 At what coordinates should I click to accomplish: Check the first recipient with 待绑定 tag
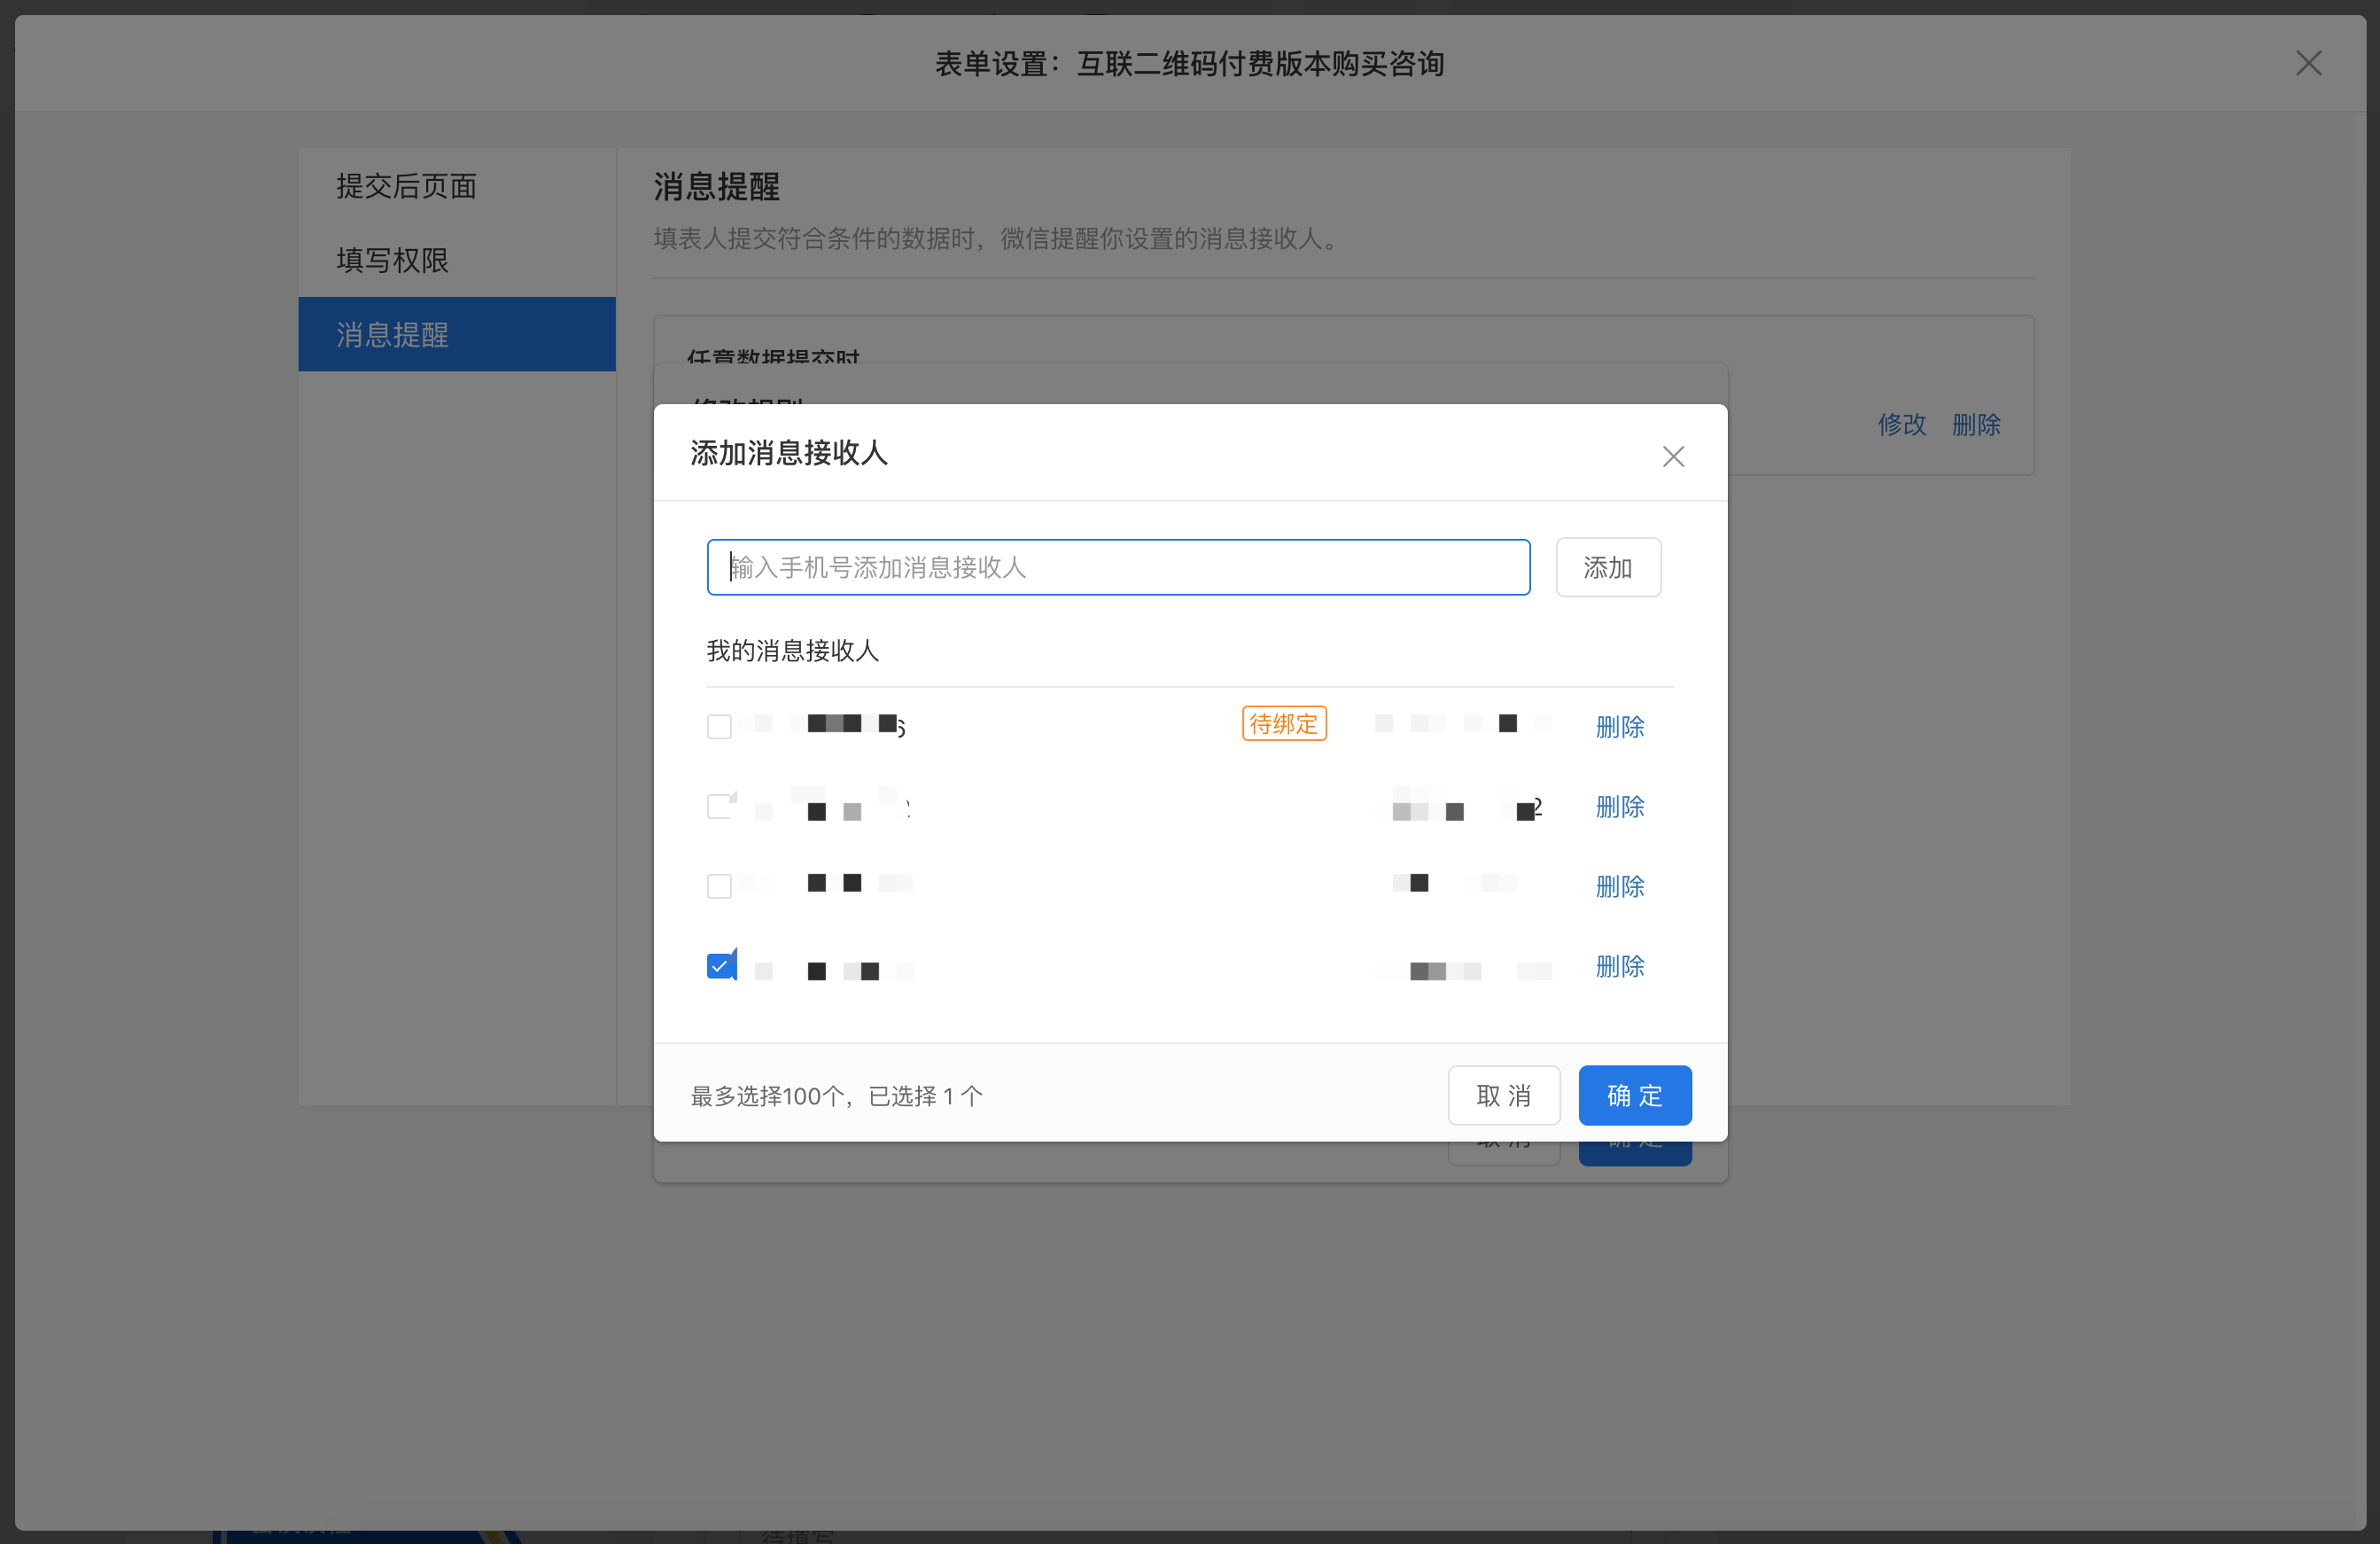pyautogui.click(x=719, y=726)
